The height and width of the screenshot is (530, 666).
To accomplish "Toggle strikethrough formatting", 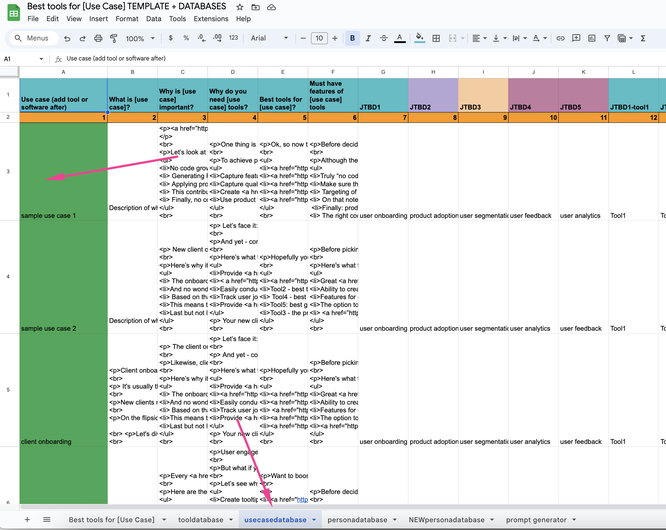I will (x=384, y=38).
